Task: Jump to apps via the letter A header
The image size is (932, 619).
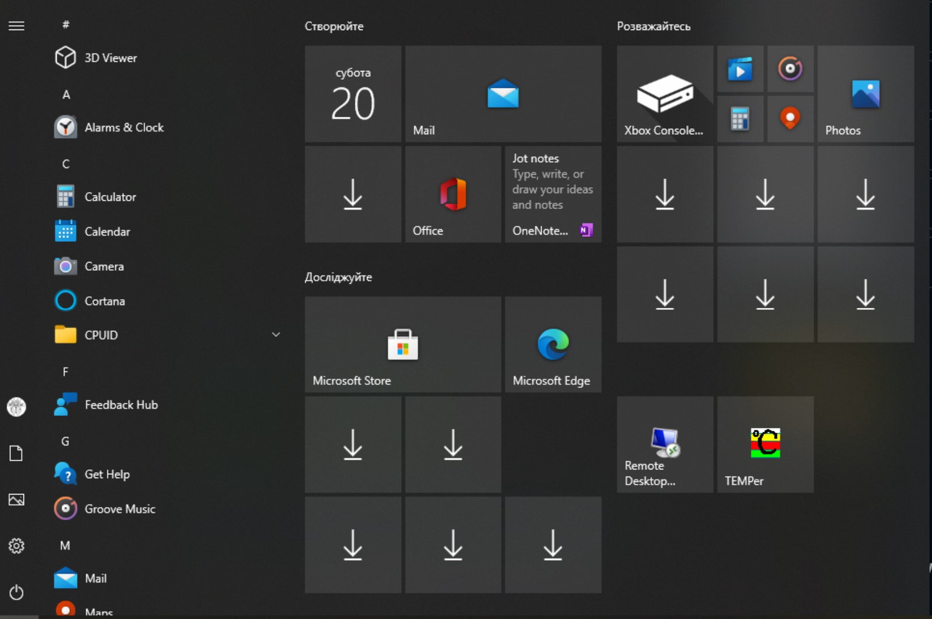Action: [66, 94]
